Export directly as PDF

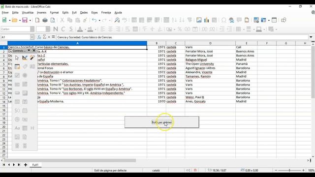click(37, 20)
